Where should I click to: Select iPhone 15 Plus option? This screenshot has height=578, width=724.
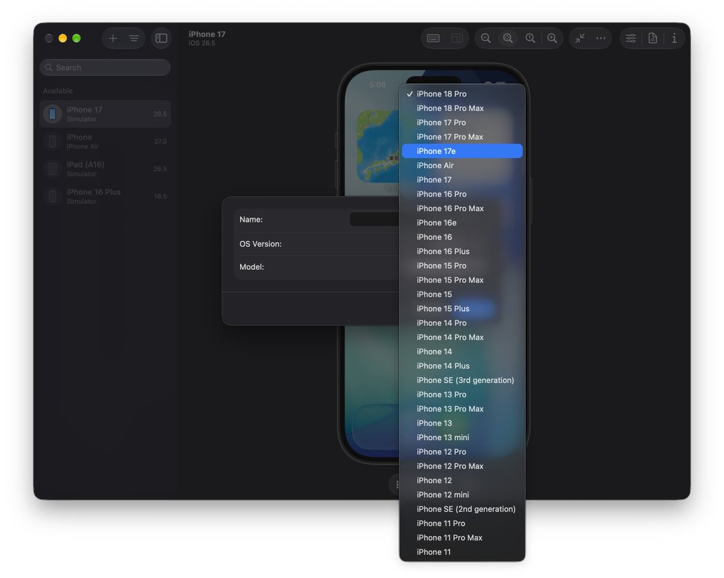[462, 309]
